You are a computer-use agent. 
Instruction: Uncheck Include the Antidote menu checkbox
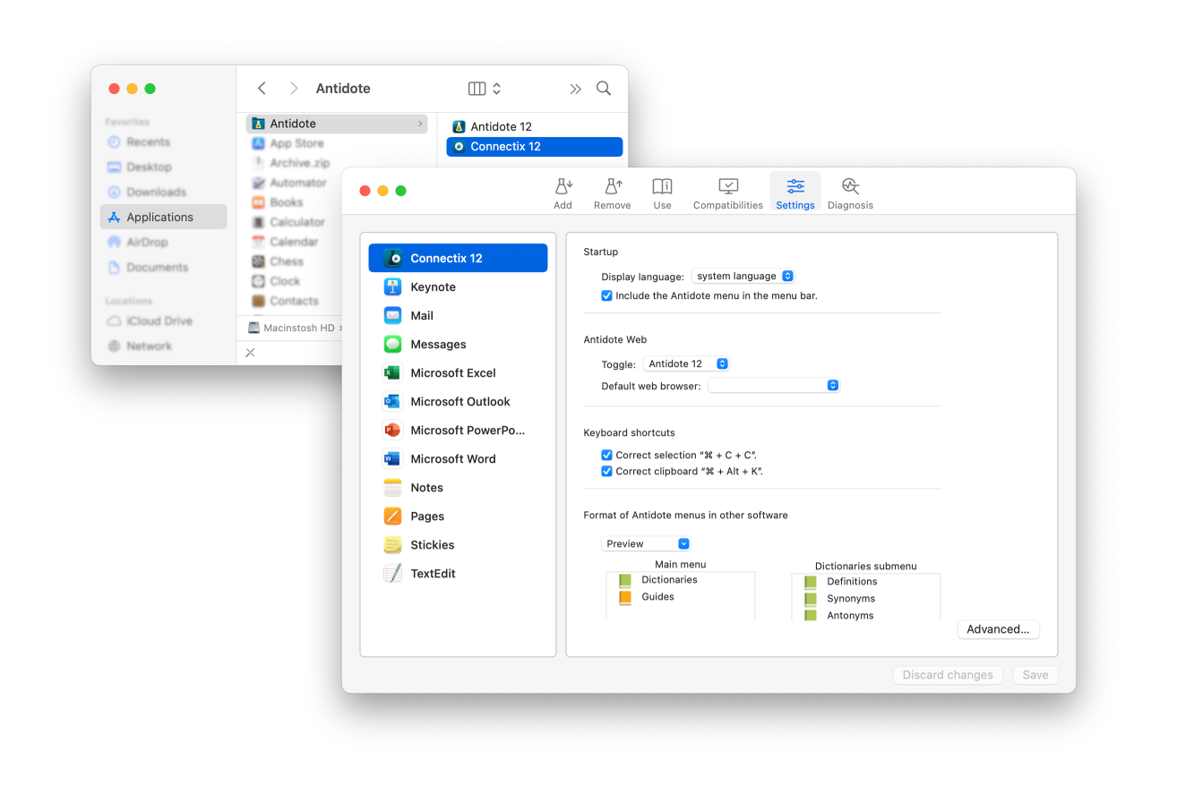click(x=606, y=295)
